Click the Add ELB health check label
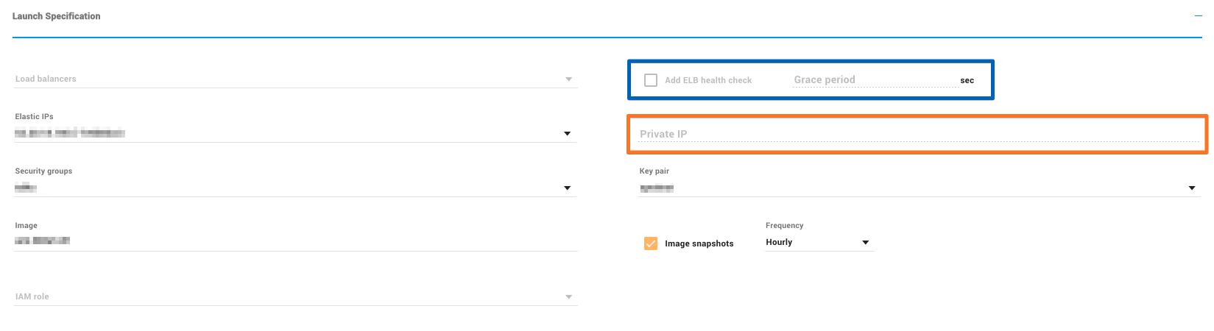Image resolution: width=1214 pixels, height=331 pixels. tap(707, 80)
